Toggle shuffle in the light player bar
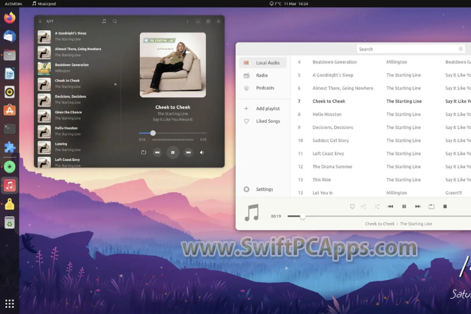This screenshot has width=471, height=314. tap(377, 207)
